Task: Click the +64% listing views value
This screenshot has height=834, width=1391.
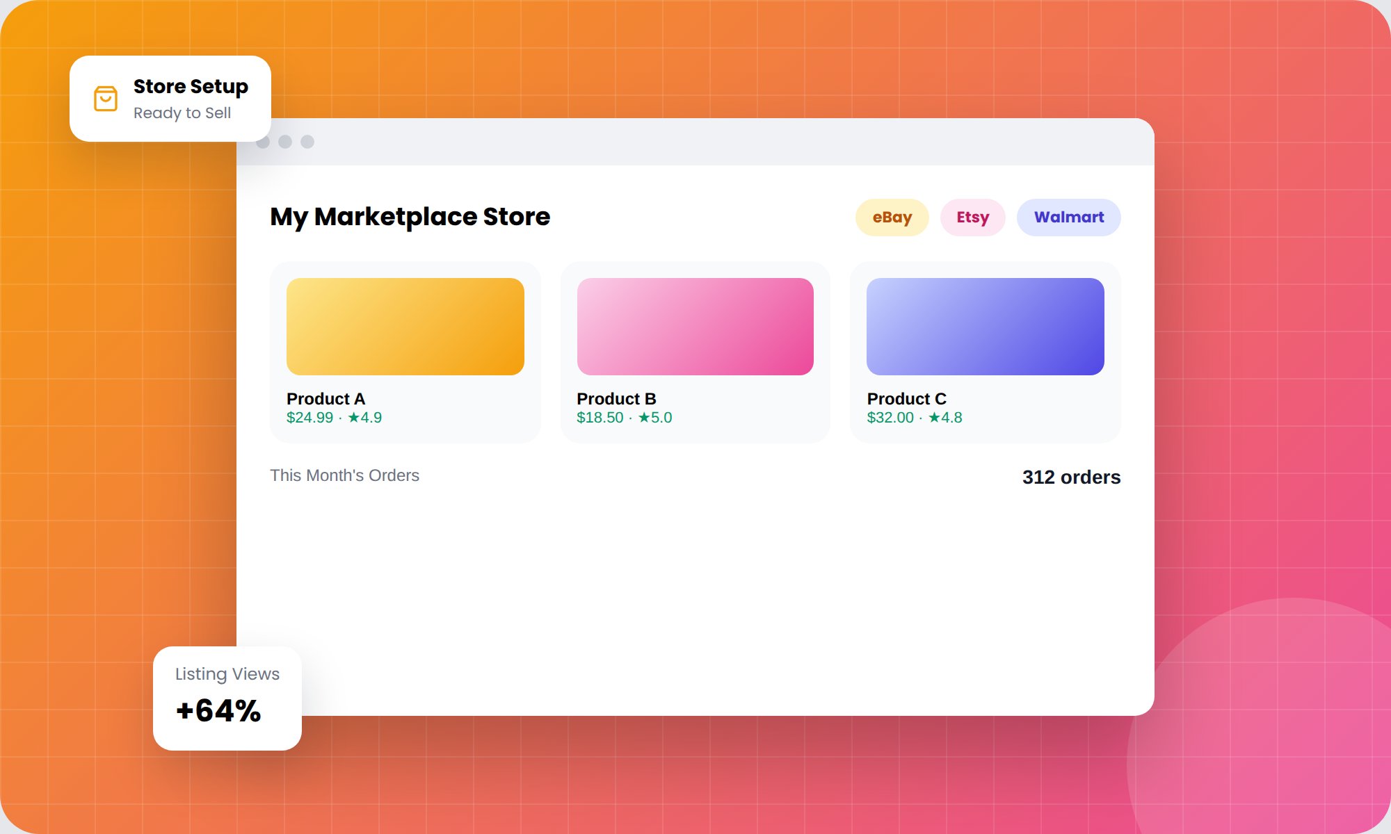Action: [x=218, y=711]
